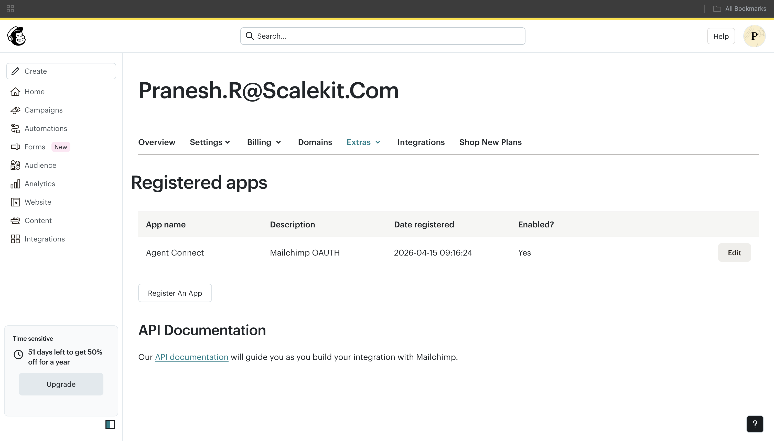The image size is (774, 441).
Task: Edit the Agent Connect app
Action: tap(734, 253)
